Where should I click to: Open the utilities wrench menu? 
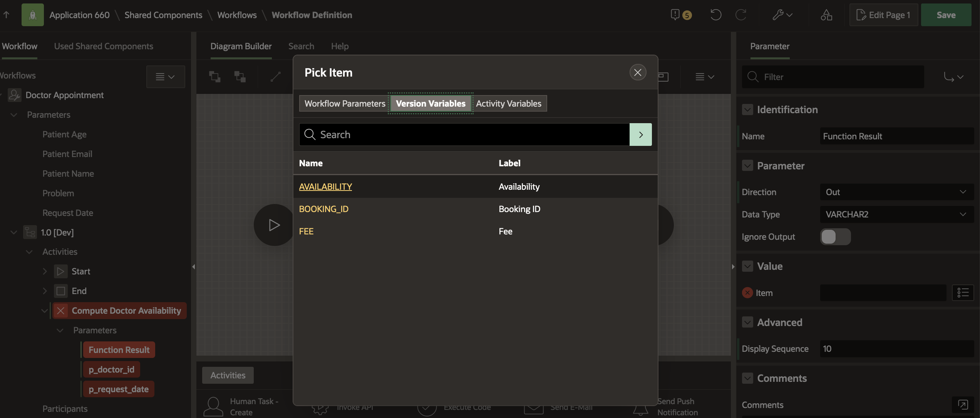point(782,15)
